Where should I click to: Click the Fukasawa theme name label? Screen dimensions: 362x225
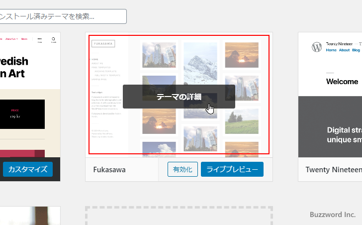click(109, 170)
